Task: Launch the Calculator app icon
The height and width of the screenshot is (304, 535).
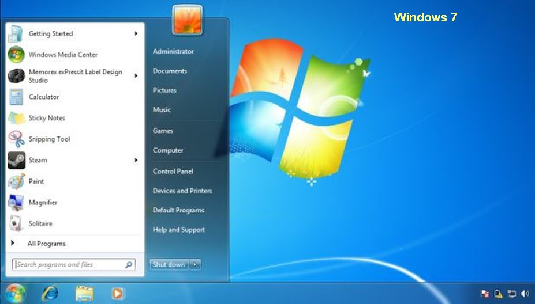Action: (x=16, y=97)
